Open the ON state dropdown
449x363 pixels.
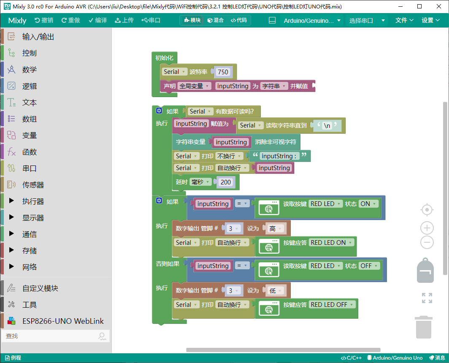pos(368,204)
